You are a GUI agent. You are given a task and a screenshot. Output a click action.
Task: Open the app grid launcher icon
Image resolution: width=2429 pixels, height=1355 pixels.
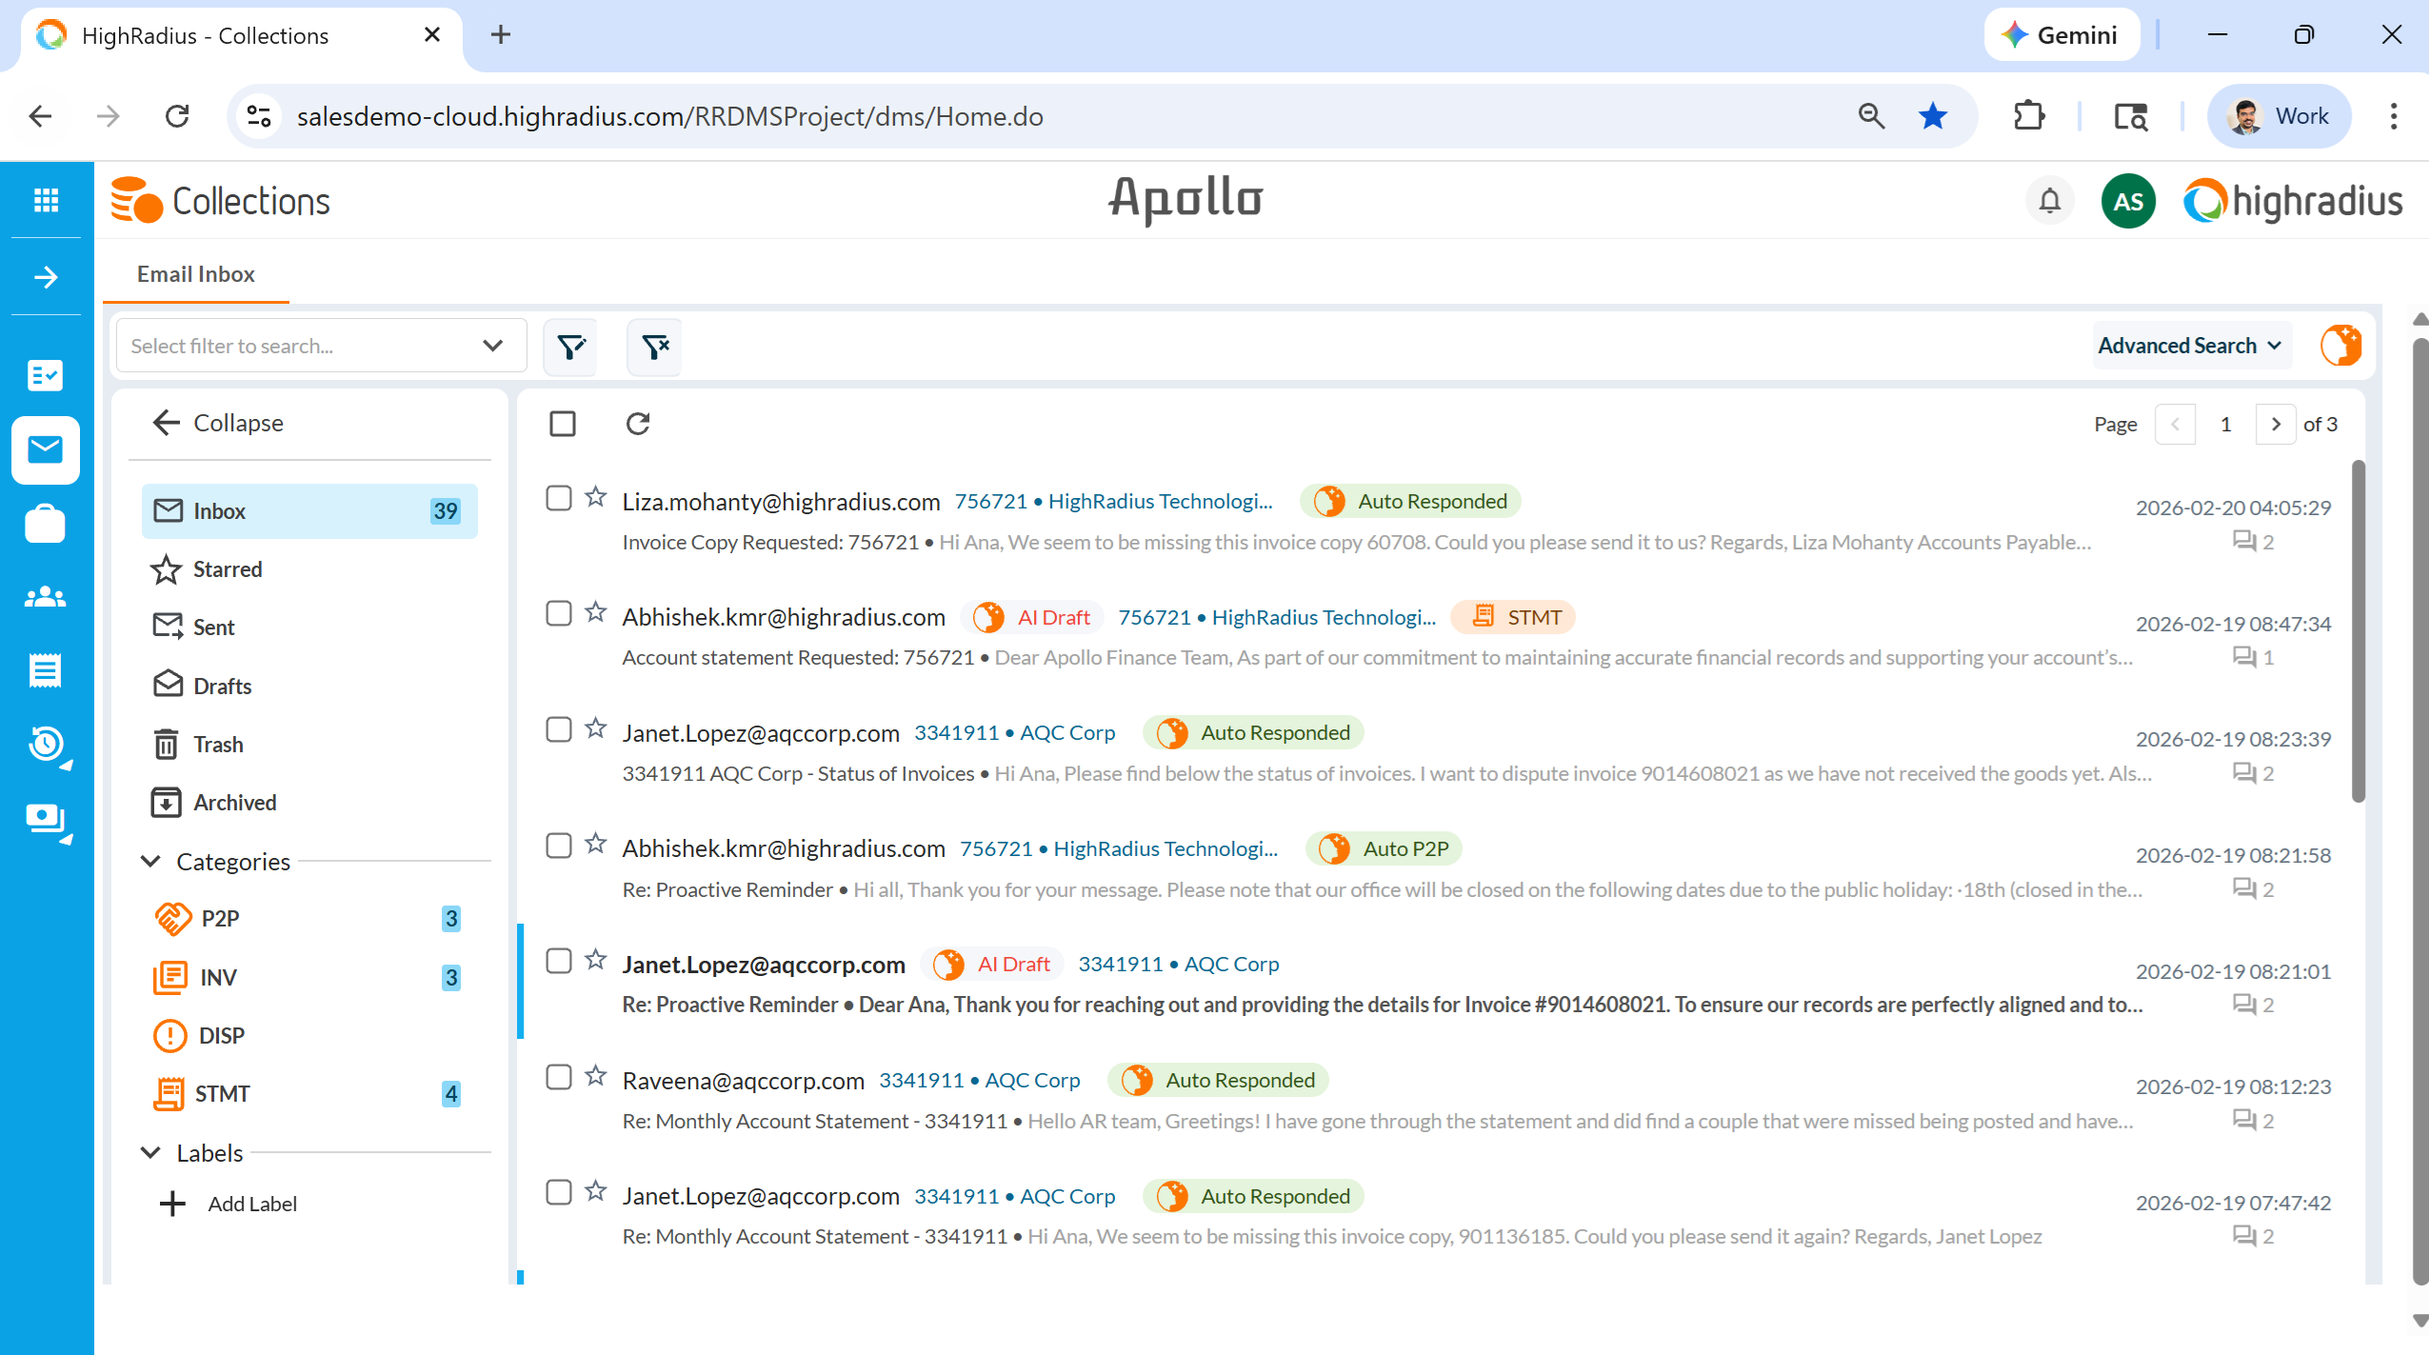[46, 200]
